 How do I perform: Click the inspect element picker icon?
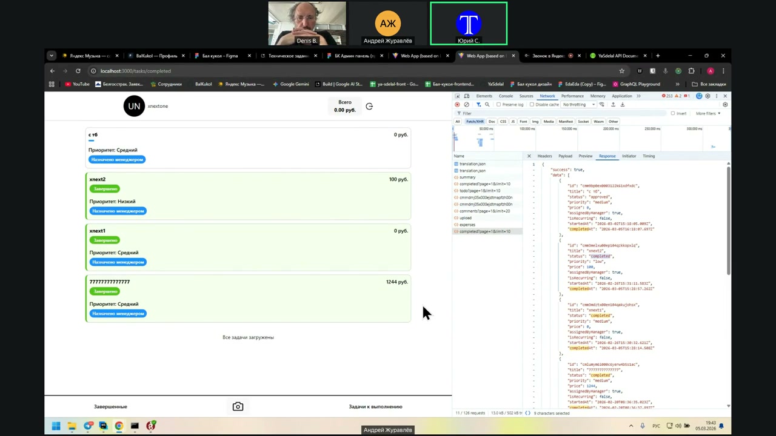[x=458, y=96]
